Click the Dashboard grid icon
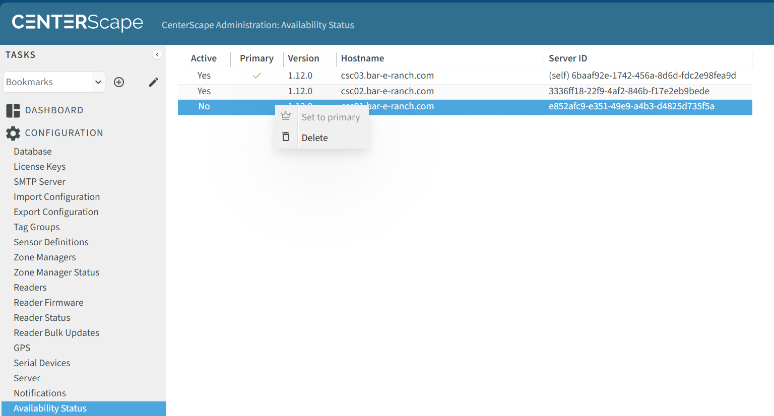The width and height of the screenshot is (774, 416). click(13, 110)
